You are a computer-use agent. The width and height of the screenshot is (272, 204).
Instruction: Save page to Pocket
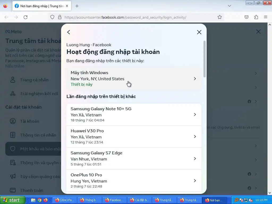[x=246, y=17]
